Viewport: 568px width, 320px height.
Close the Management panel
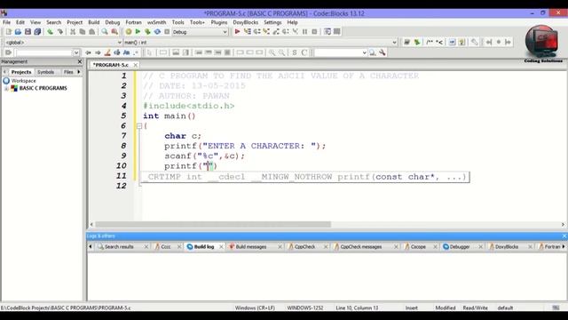tap(80, 61)
